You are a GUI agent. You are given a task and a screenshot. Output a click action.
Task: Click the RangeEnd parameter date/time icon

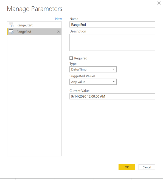11,32
